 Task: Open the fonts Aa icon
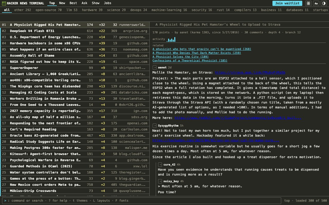[x=316, y=3]
